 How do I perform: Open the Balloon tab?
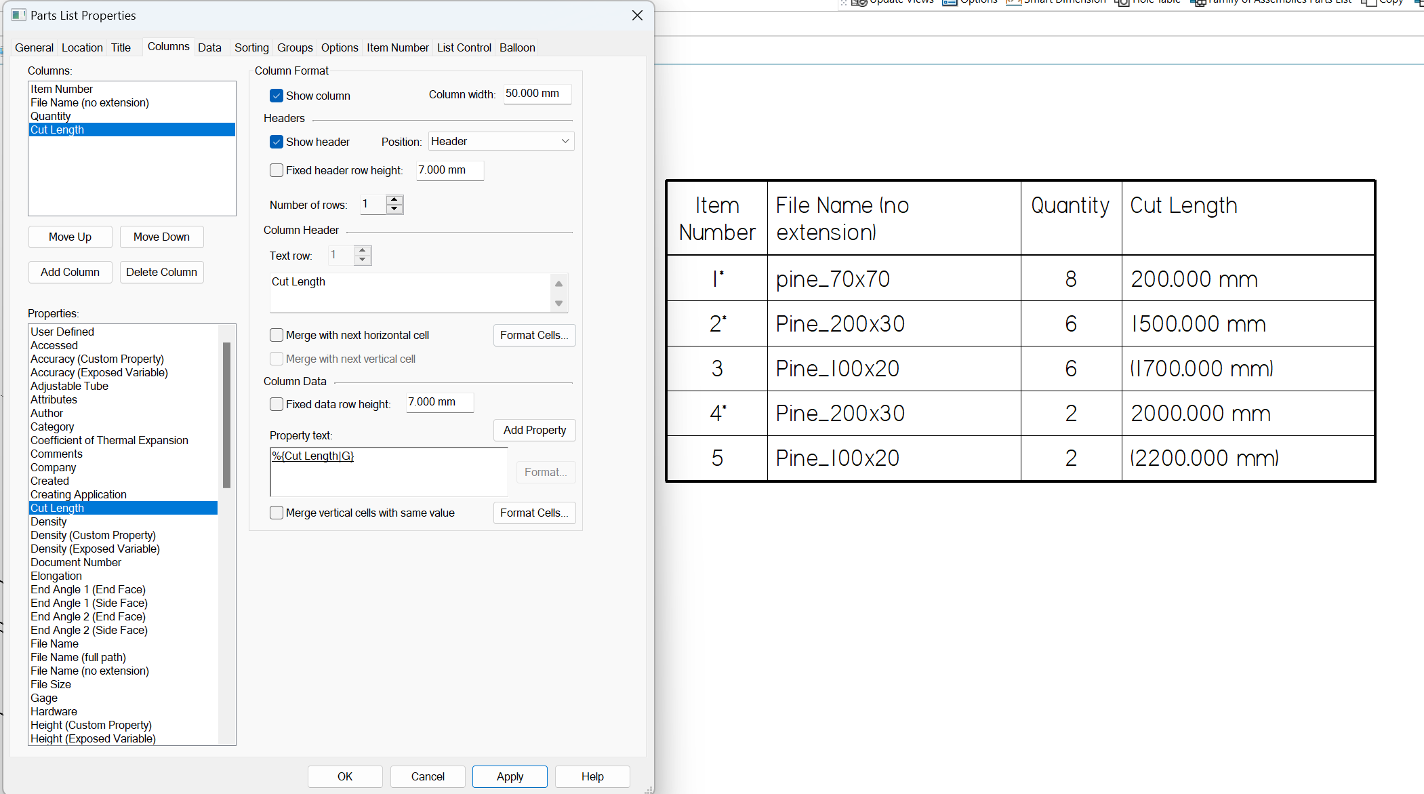517,47
